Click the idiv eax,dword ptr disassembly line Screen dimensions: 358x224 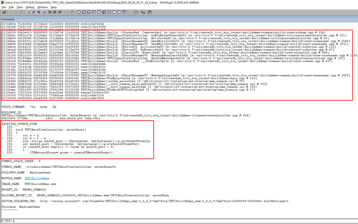click(x=51, y=118)
